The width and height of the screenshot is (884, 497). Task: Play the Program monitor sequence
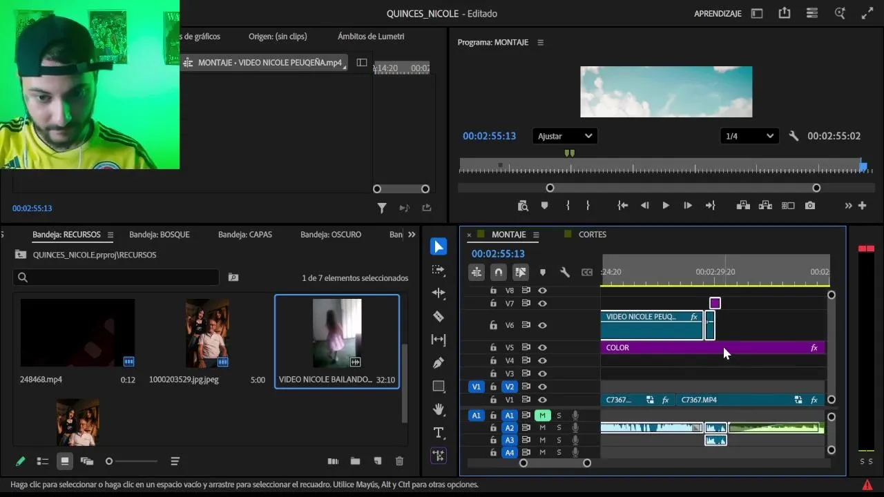666,206
